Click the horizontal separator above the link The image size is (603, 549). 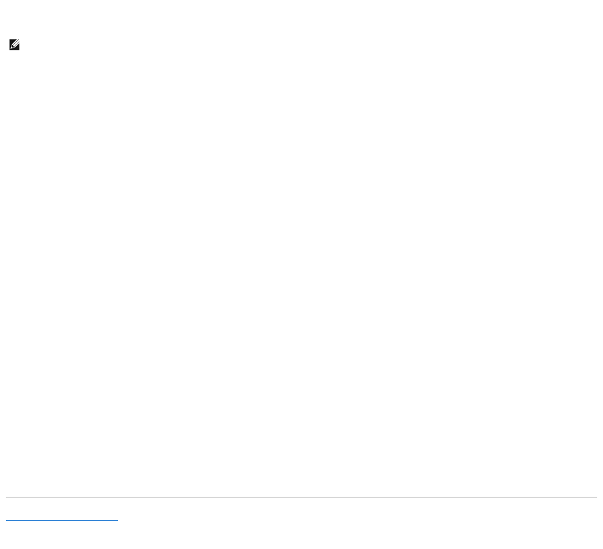click(x=301, y=497)
